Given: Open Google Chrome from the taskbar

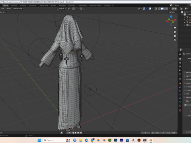Looking at the screenshot, I should click(92, 140).
